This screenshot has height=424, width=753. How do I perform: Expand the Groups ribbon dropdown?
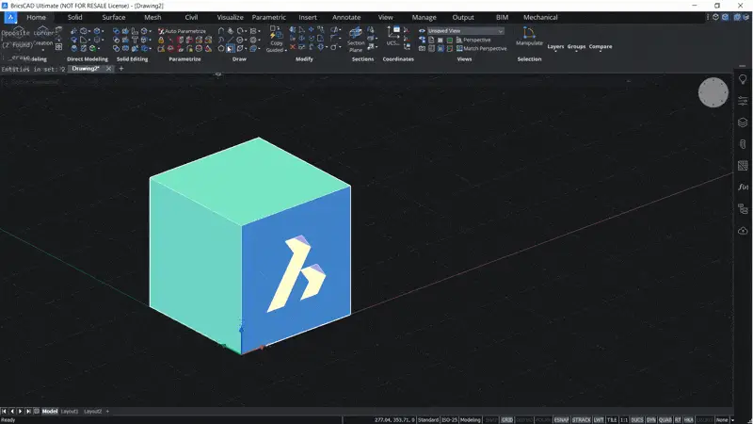(576, 46)
